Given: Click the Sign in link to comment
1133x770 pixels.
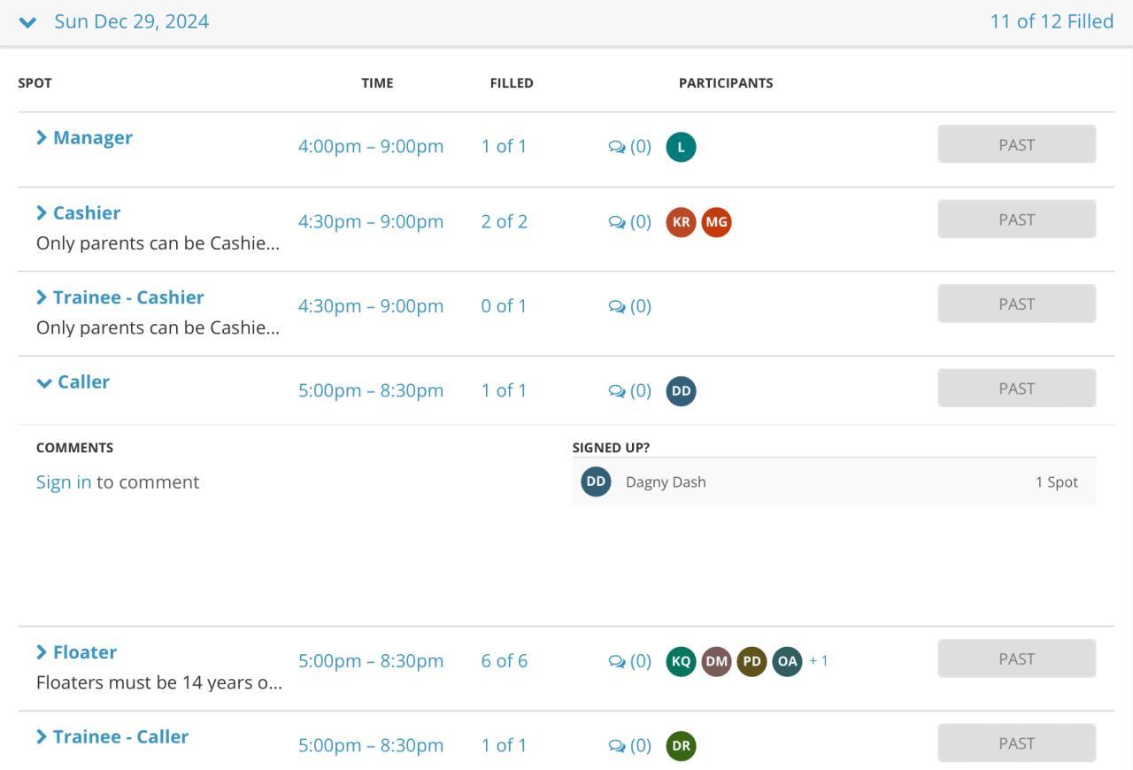Looking at the screenshot, I should click(64, 482).
